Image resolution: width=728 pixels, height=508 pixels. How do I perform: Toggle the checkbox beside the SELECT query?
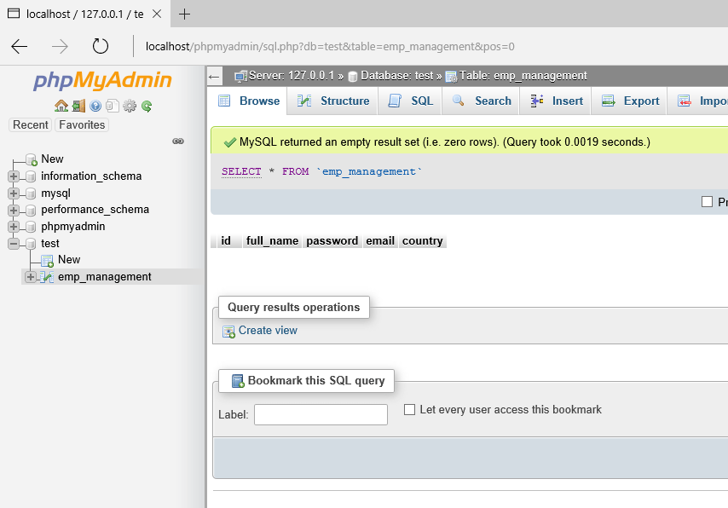[707, 201]
